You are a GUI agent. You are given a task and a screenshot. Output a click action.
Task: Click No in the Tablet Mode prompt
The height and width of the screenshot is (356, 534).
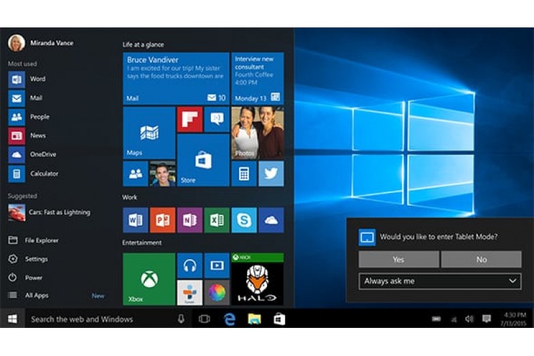pyautogui.click(x=481, y=260)
